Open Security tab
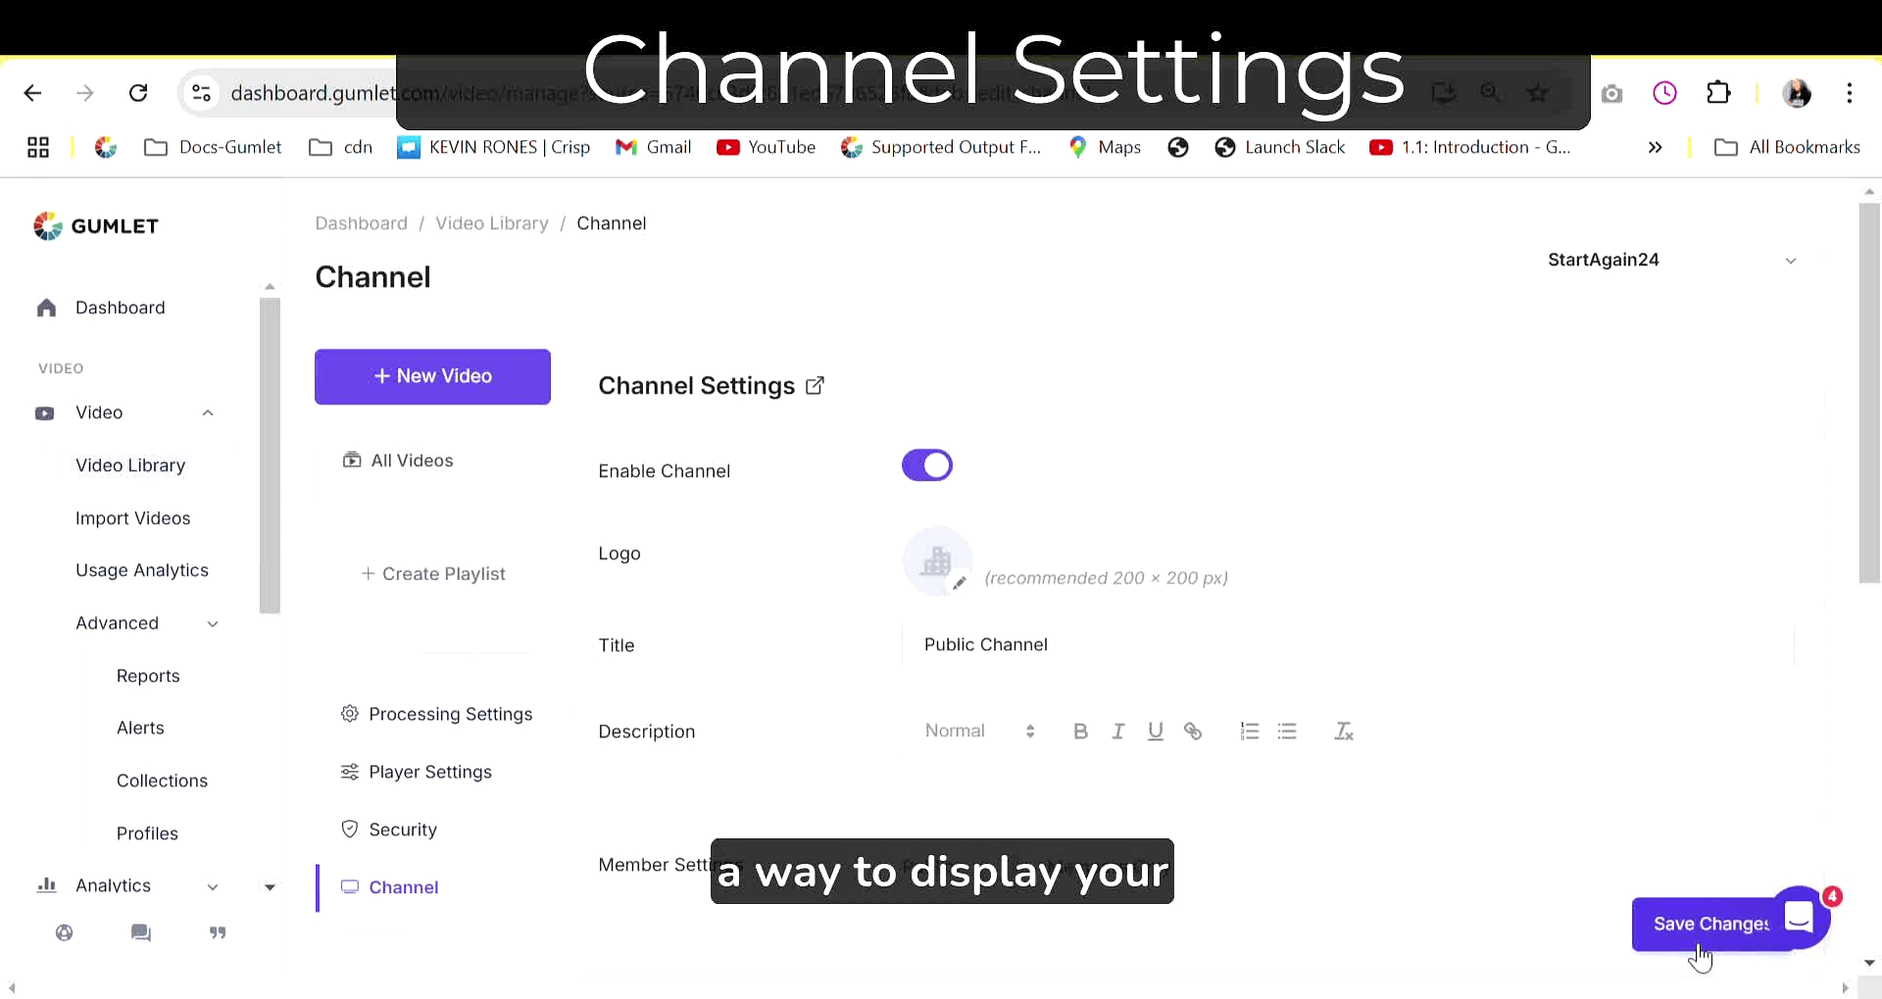1882x999 pixels. tap(389, 830)
